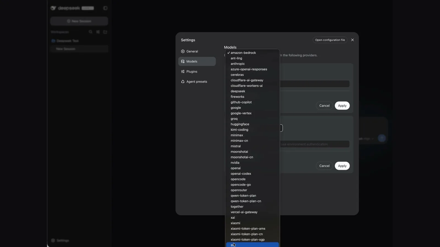Screen dimensions: 440x247
Task: Select cloudflare-ai-gateway option
Action: [x=252, y=80]
